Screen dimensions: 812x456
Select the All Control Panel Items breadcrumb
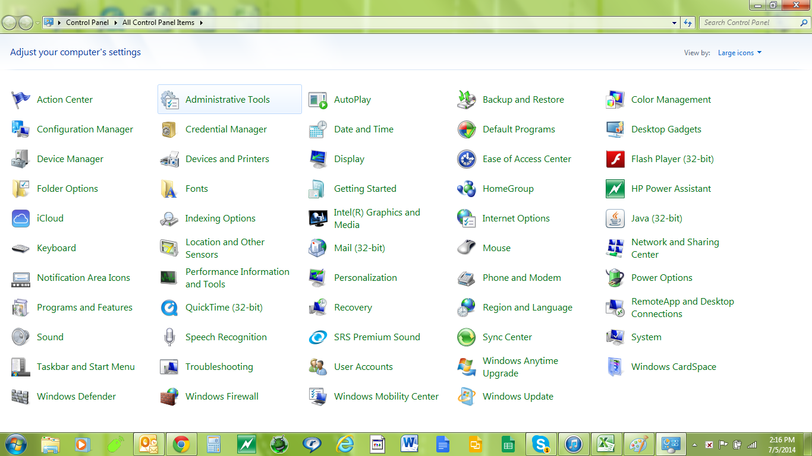tap(158, 23)
